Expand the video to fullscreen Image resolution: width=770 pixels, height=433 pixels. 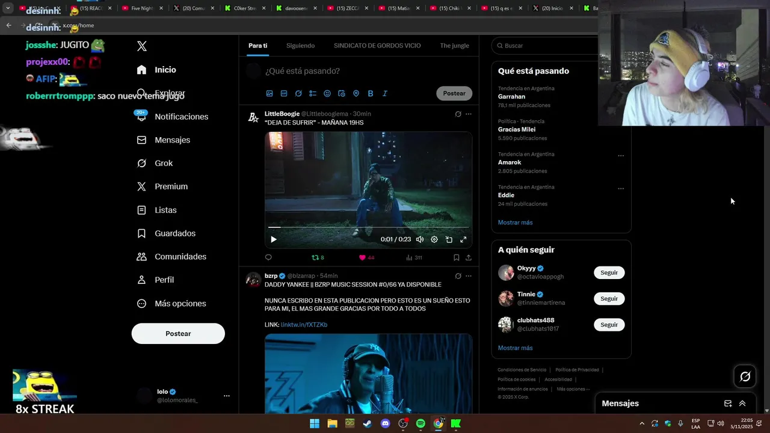tap(463, 239)
